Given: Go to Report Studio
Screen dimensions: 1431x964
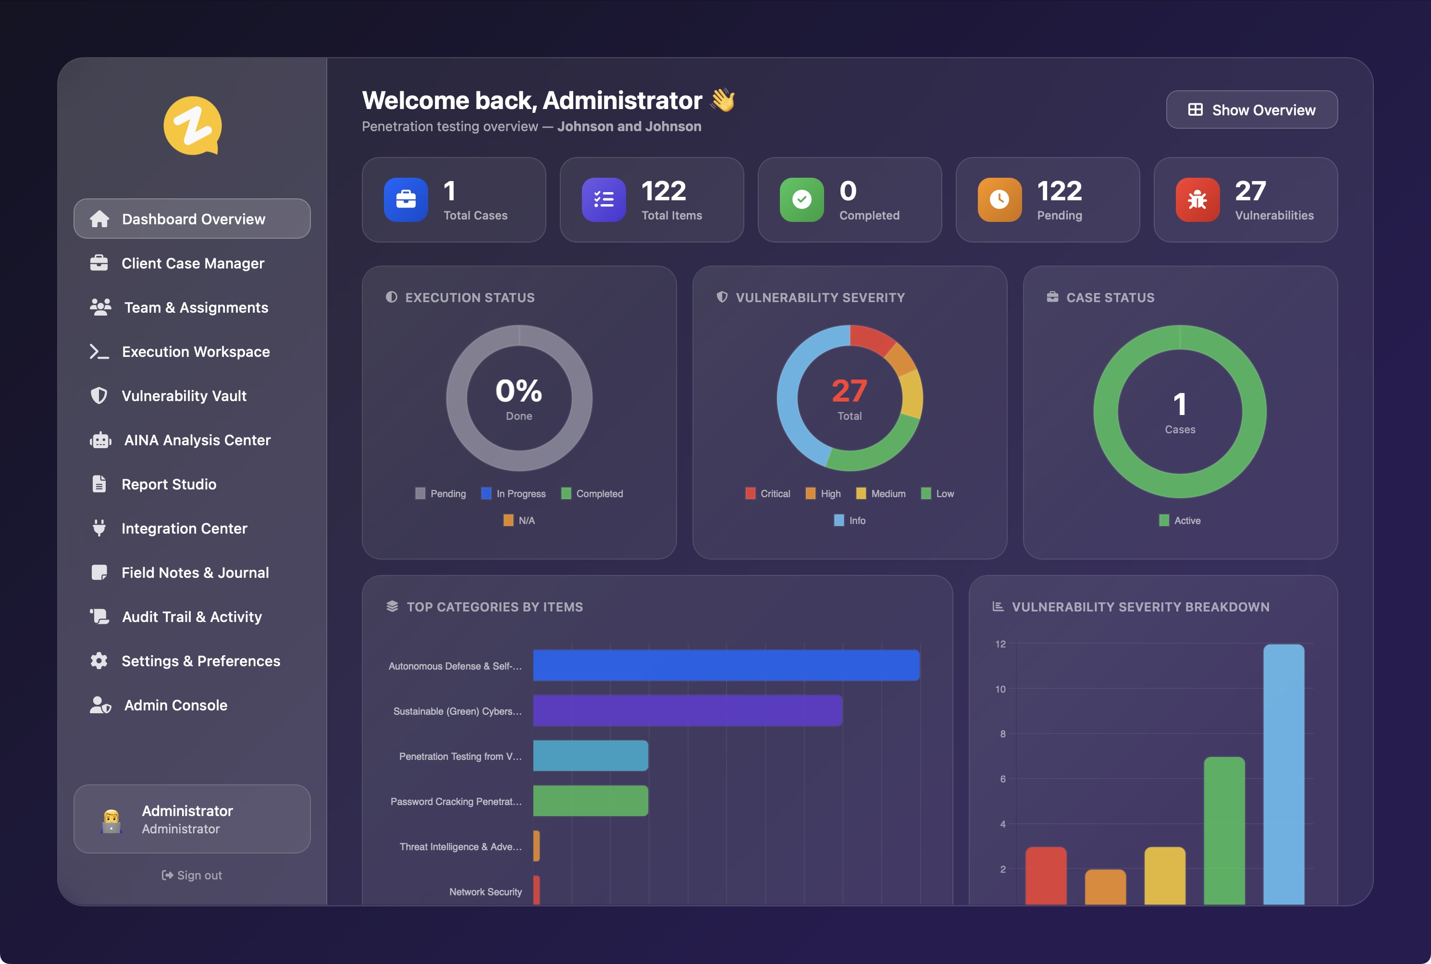Looking at the screenshot, I should pyautogui.click(x=169, y=485).
